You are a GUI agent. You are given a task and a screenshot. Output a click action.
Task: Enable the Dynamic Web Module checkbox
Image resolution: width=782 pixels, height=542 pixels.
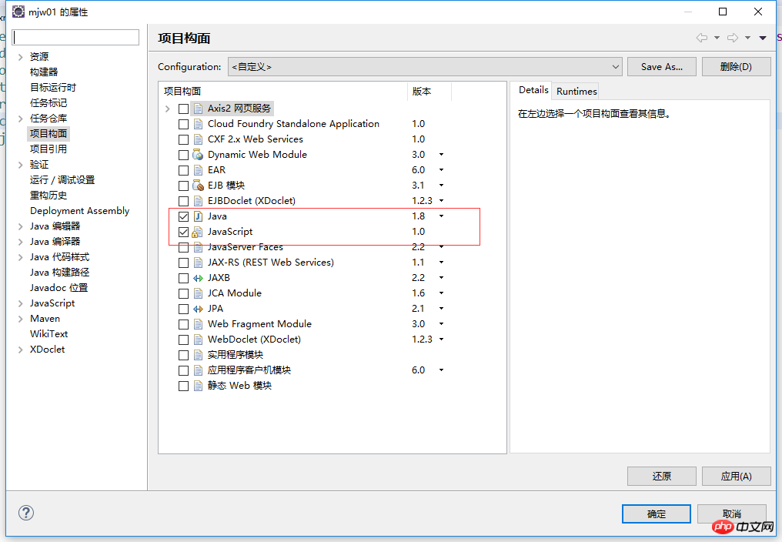(x=183, y=156)
